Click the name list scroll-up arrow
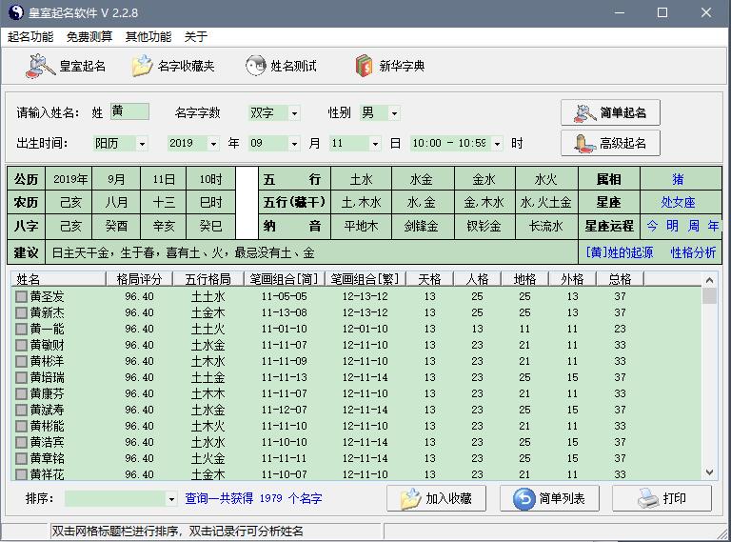The image size is (731, 542). pyautogui.click(x=709, y=280)
